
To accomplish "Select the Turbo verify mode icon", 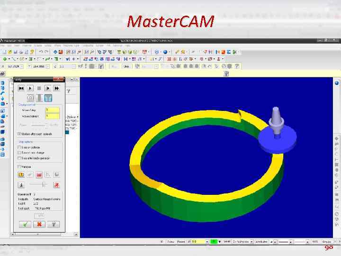I will [x=30, y=98].
